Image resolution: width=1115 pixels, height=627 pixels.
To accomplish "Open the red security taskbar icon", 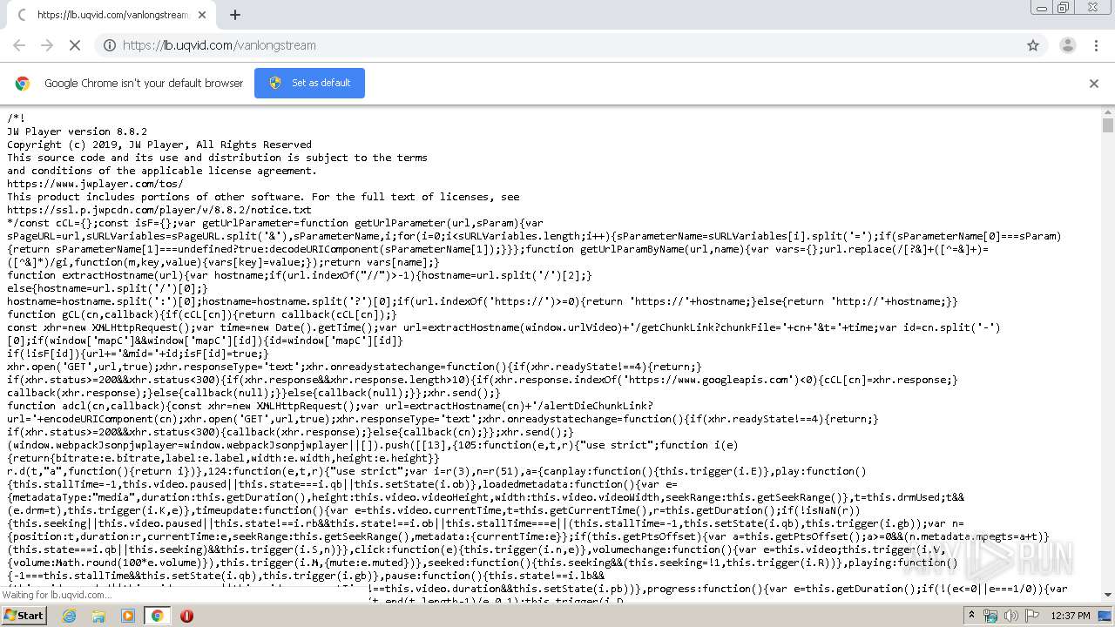I will pos(186,615).
